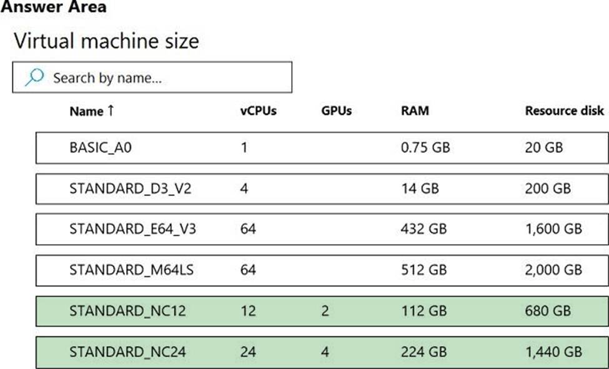Sort by the vCPUs column header

click(x=259, y=111)
